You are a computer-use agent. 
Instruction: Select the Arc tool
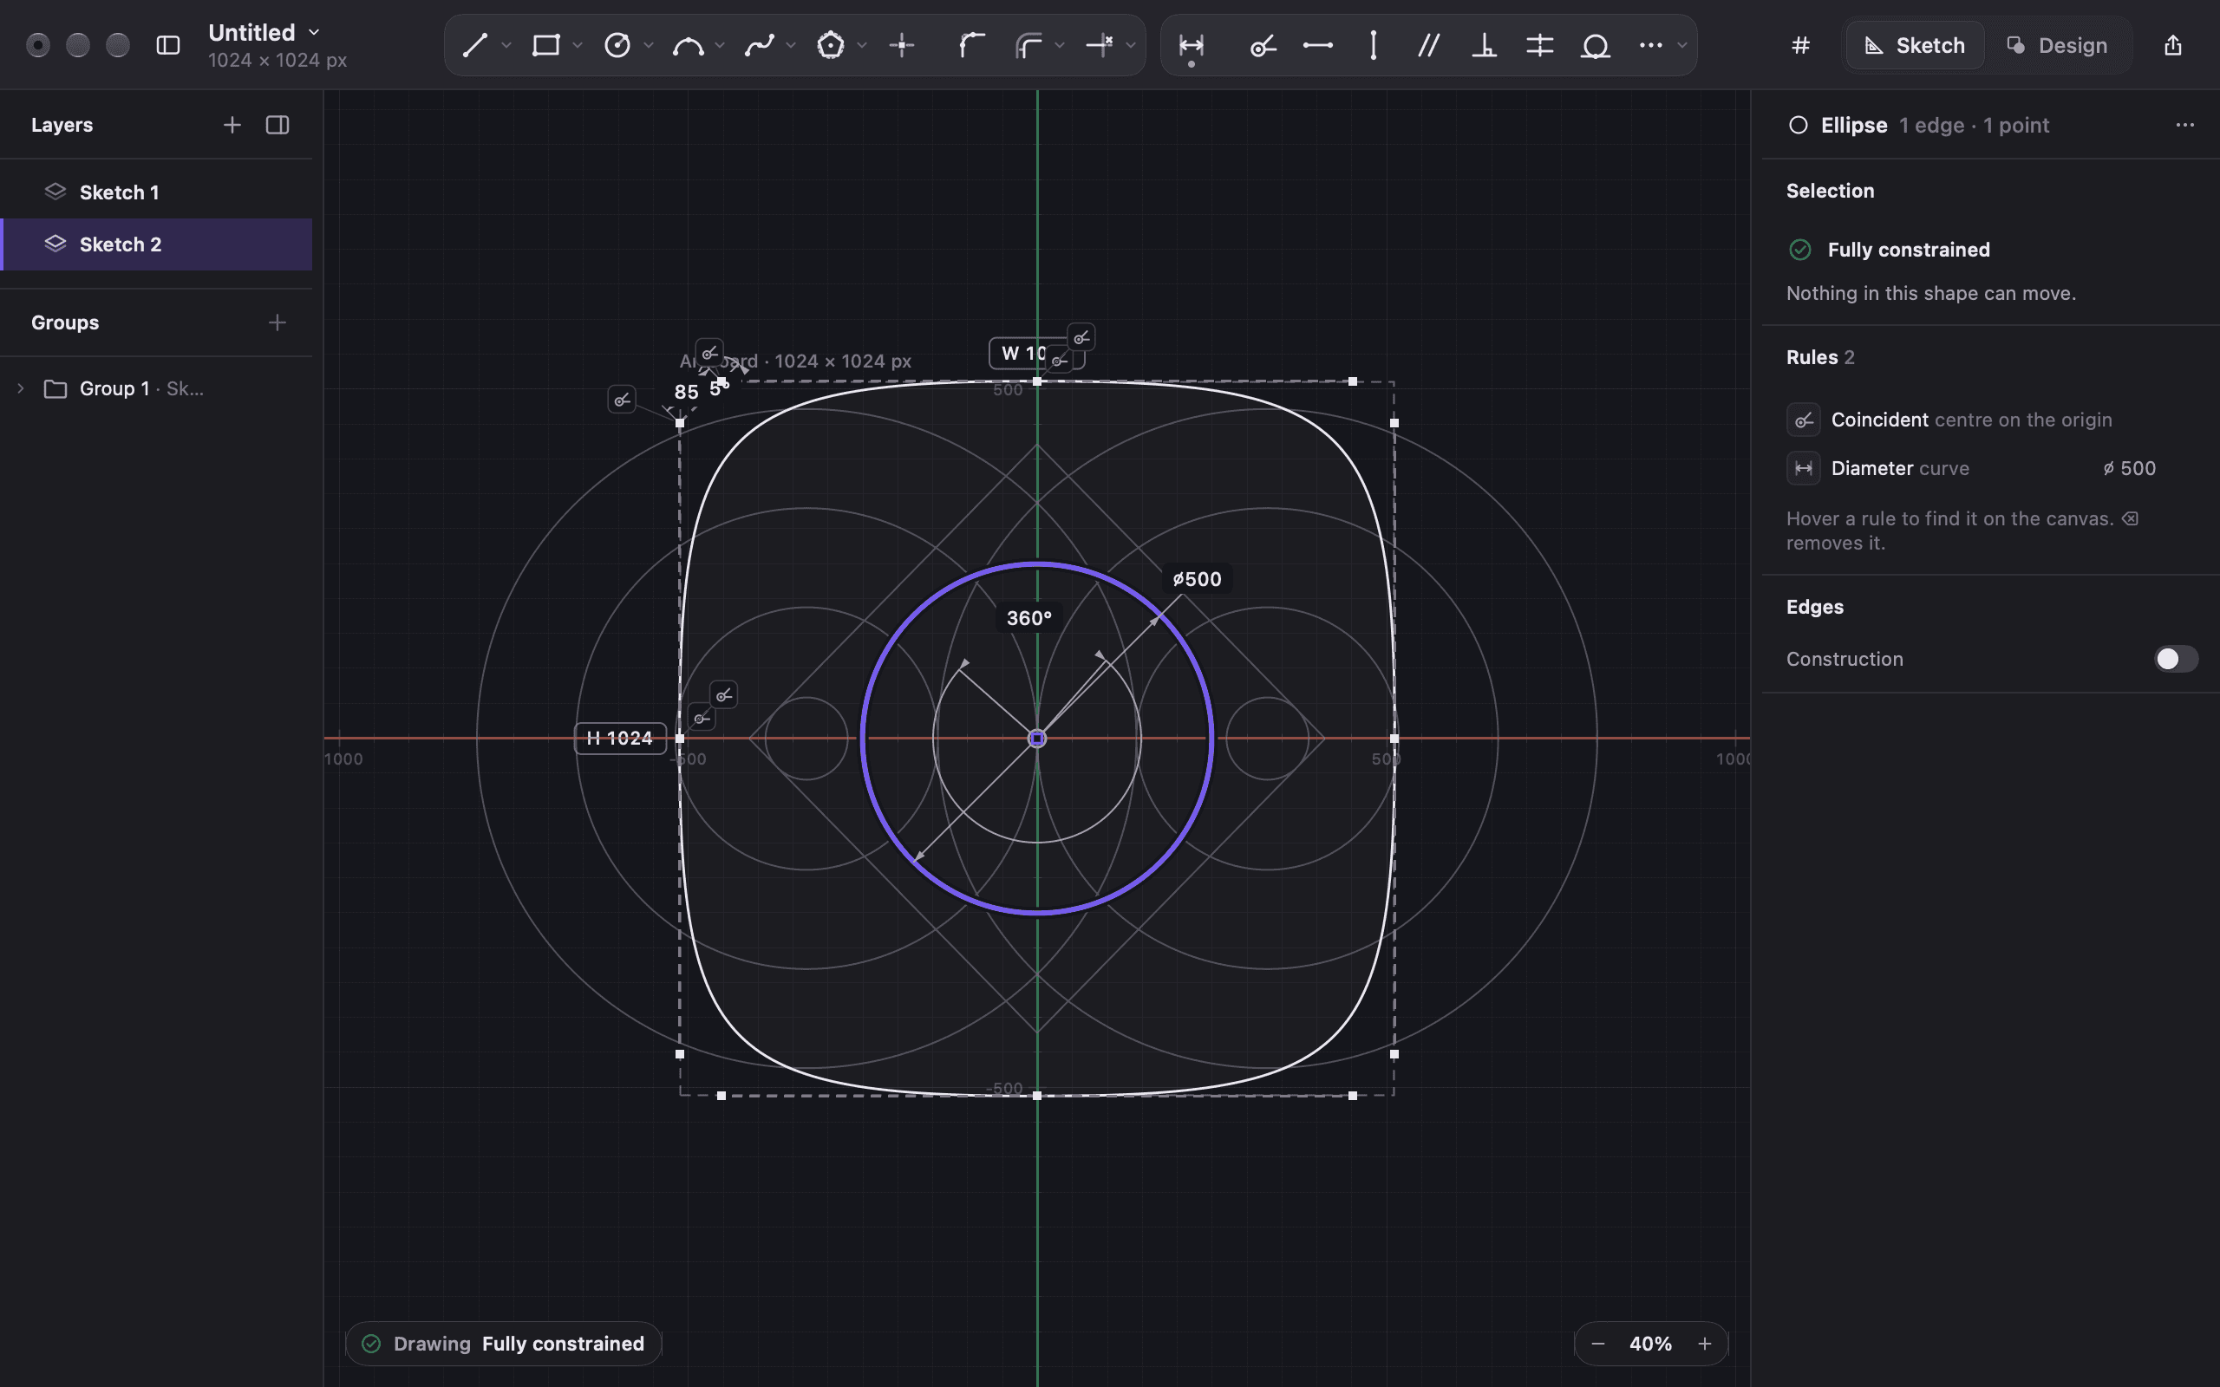[x=688, y=45]
